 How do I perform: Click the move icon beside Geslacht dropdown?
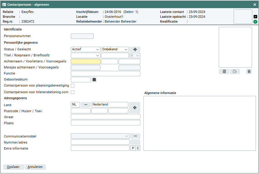(135, 49)
